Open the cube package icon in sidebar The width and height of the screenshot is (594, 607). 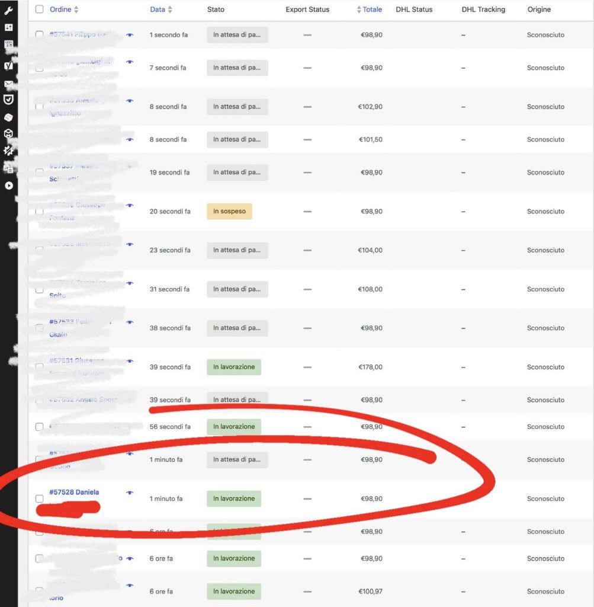8,134
